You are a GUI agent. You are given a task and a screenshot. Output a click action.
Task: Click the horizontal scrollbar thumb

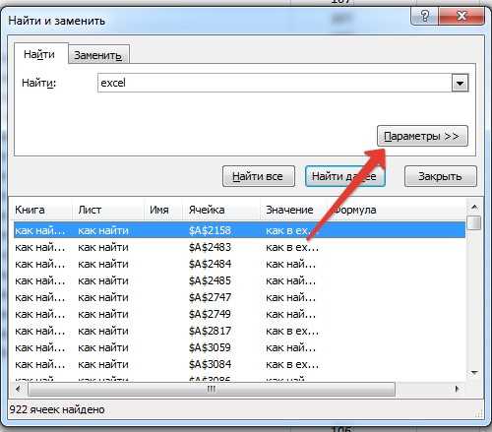tap(212, 390)
